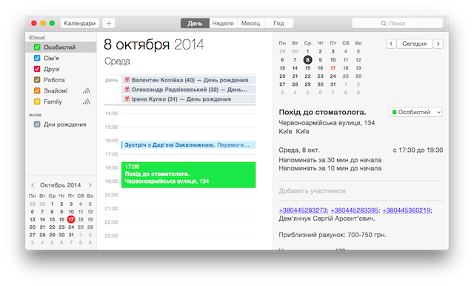
Task: Click Октябрь 2014 label in sidebar
Action: pos(61,185)
